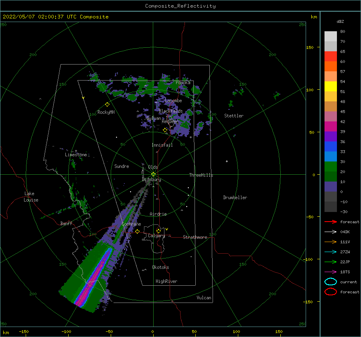Viewport: 361px width, 337px height.
Task: Click the yellow diamond marker near RockyMH
Action: click(107, 105)
